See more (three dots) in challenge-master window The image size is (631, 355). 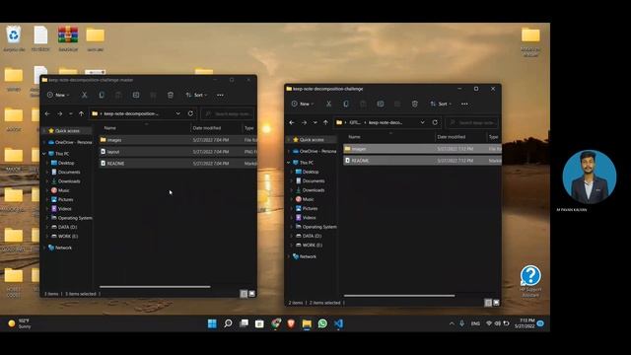point(220,95)
